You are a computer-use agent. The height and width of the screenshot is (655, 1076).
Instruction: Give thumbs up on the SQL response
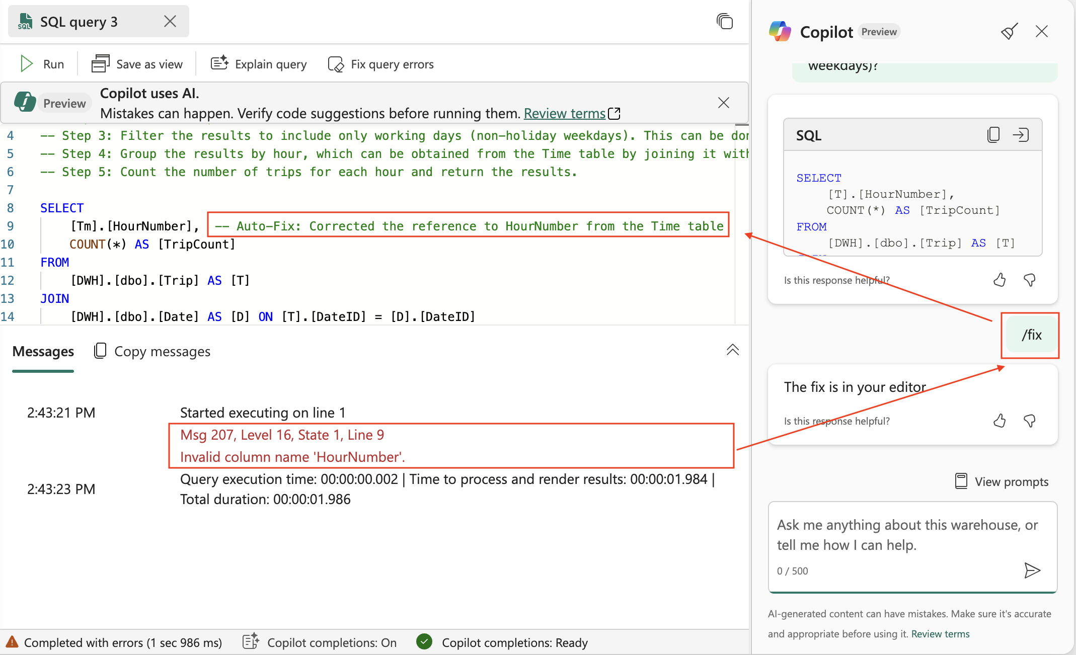[x=1000, y=280]
